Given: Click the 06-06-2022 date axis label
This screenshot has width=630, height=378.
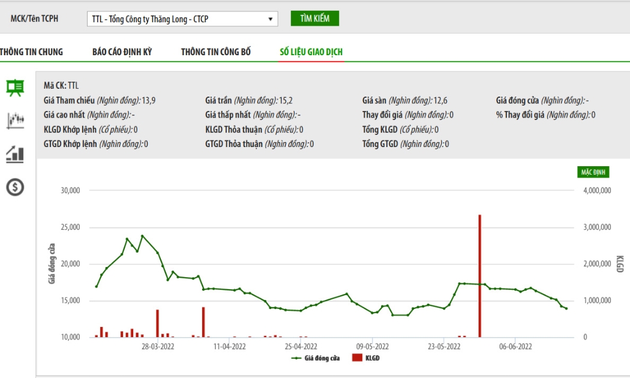Looking at the screenshot, I should [515, 346].
